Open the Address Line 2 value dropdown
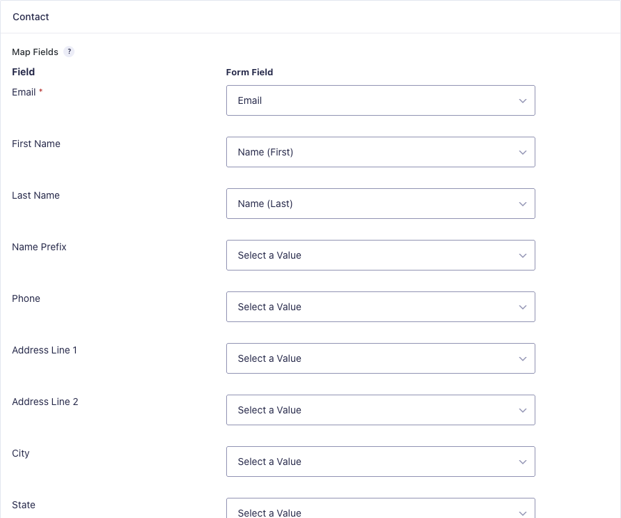 (x=381, y=410)
